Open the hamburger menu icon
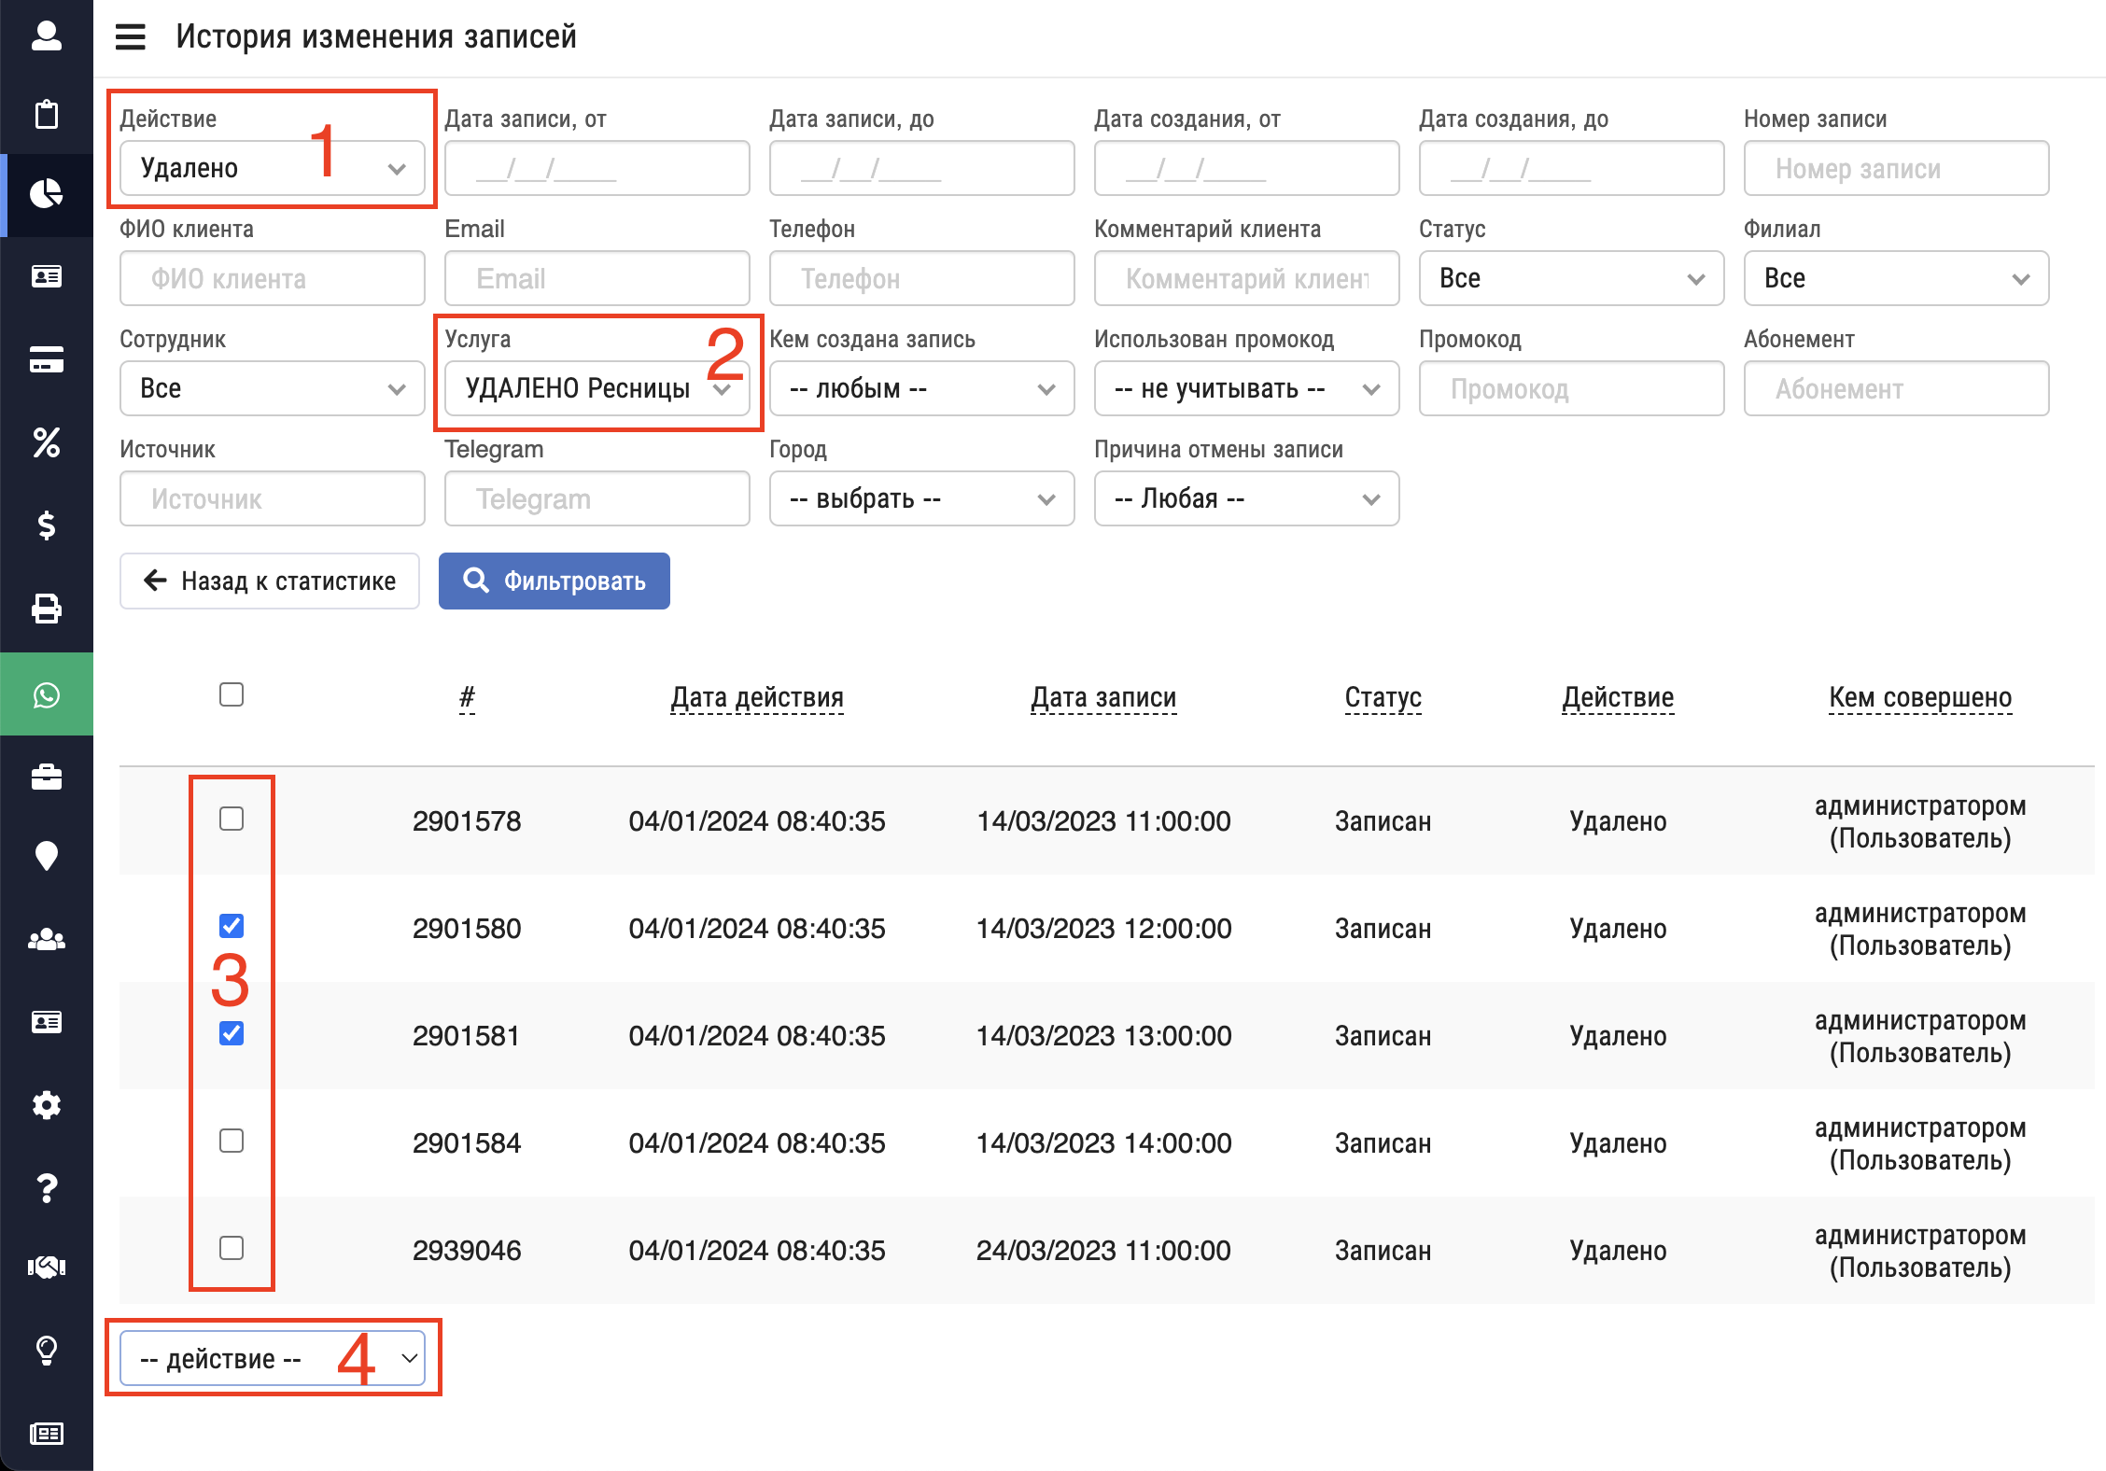Screen dimensions: 2106x1471 [x=131, y=37]
